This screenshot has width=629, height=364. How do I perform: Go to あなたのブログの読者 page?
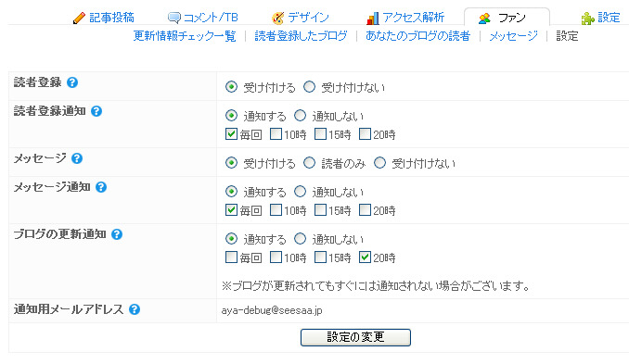(417, 36)
